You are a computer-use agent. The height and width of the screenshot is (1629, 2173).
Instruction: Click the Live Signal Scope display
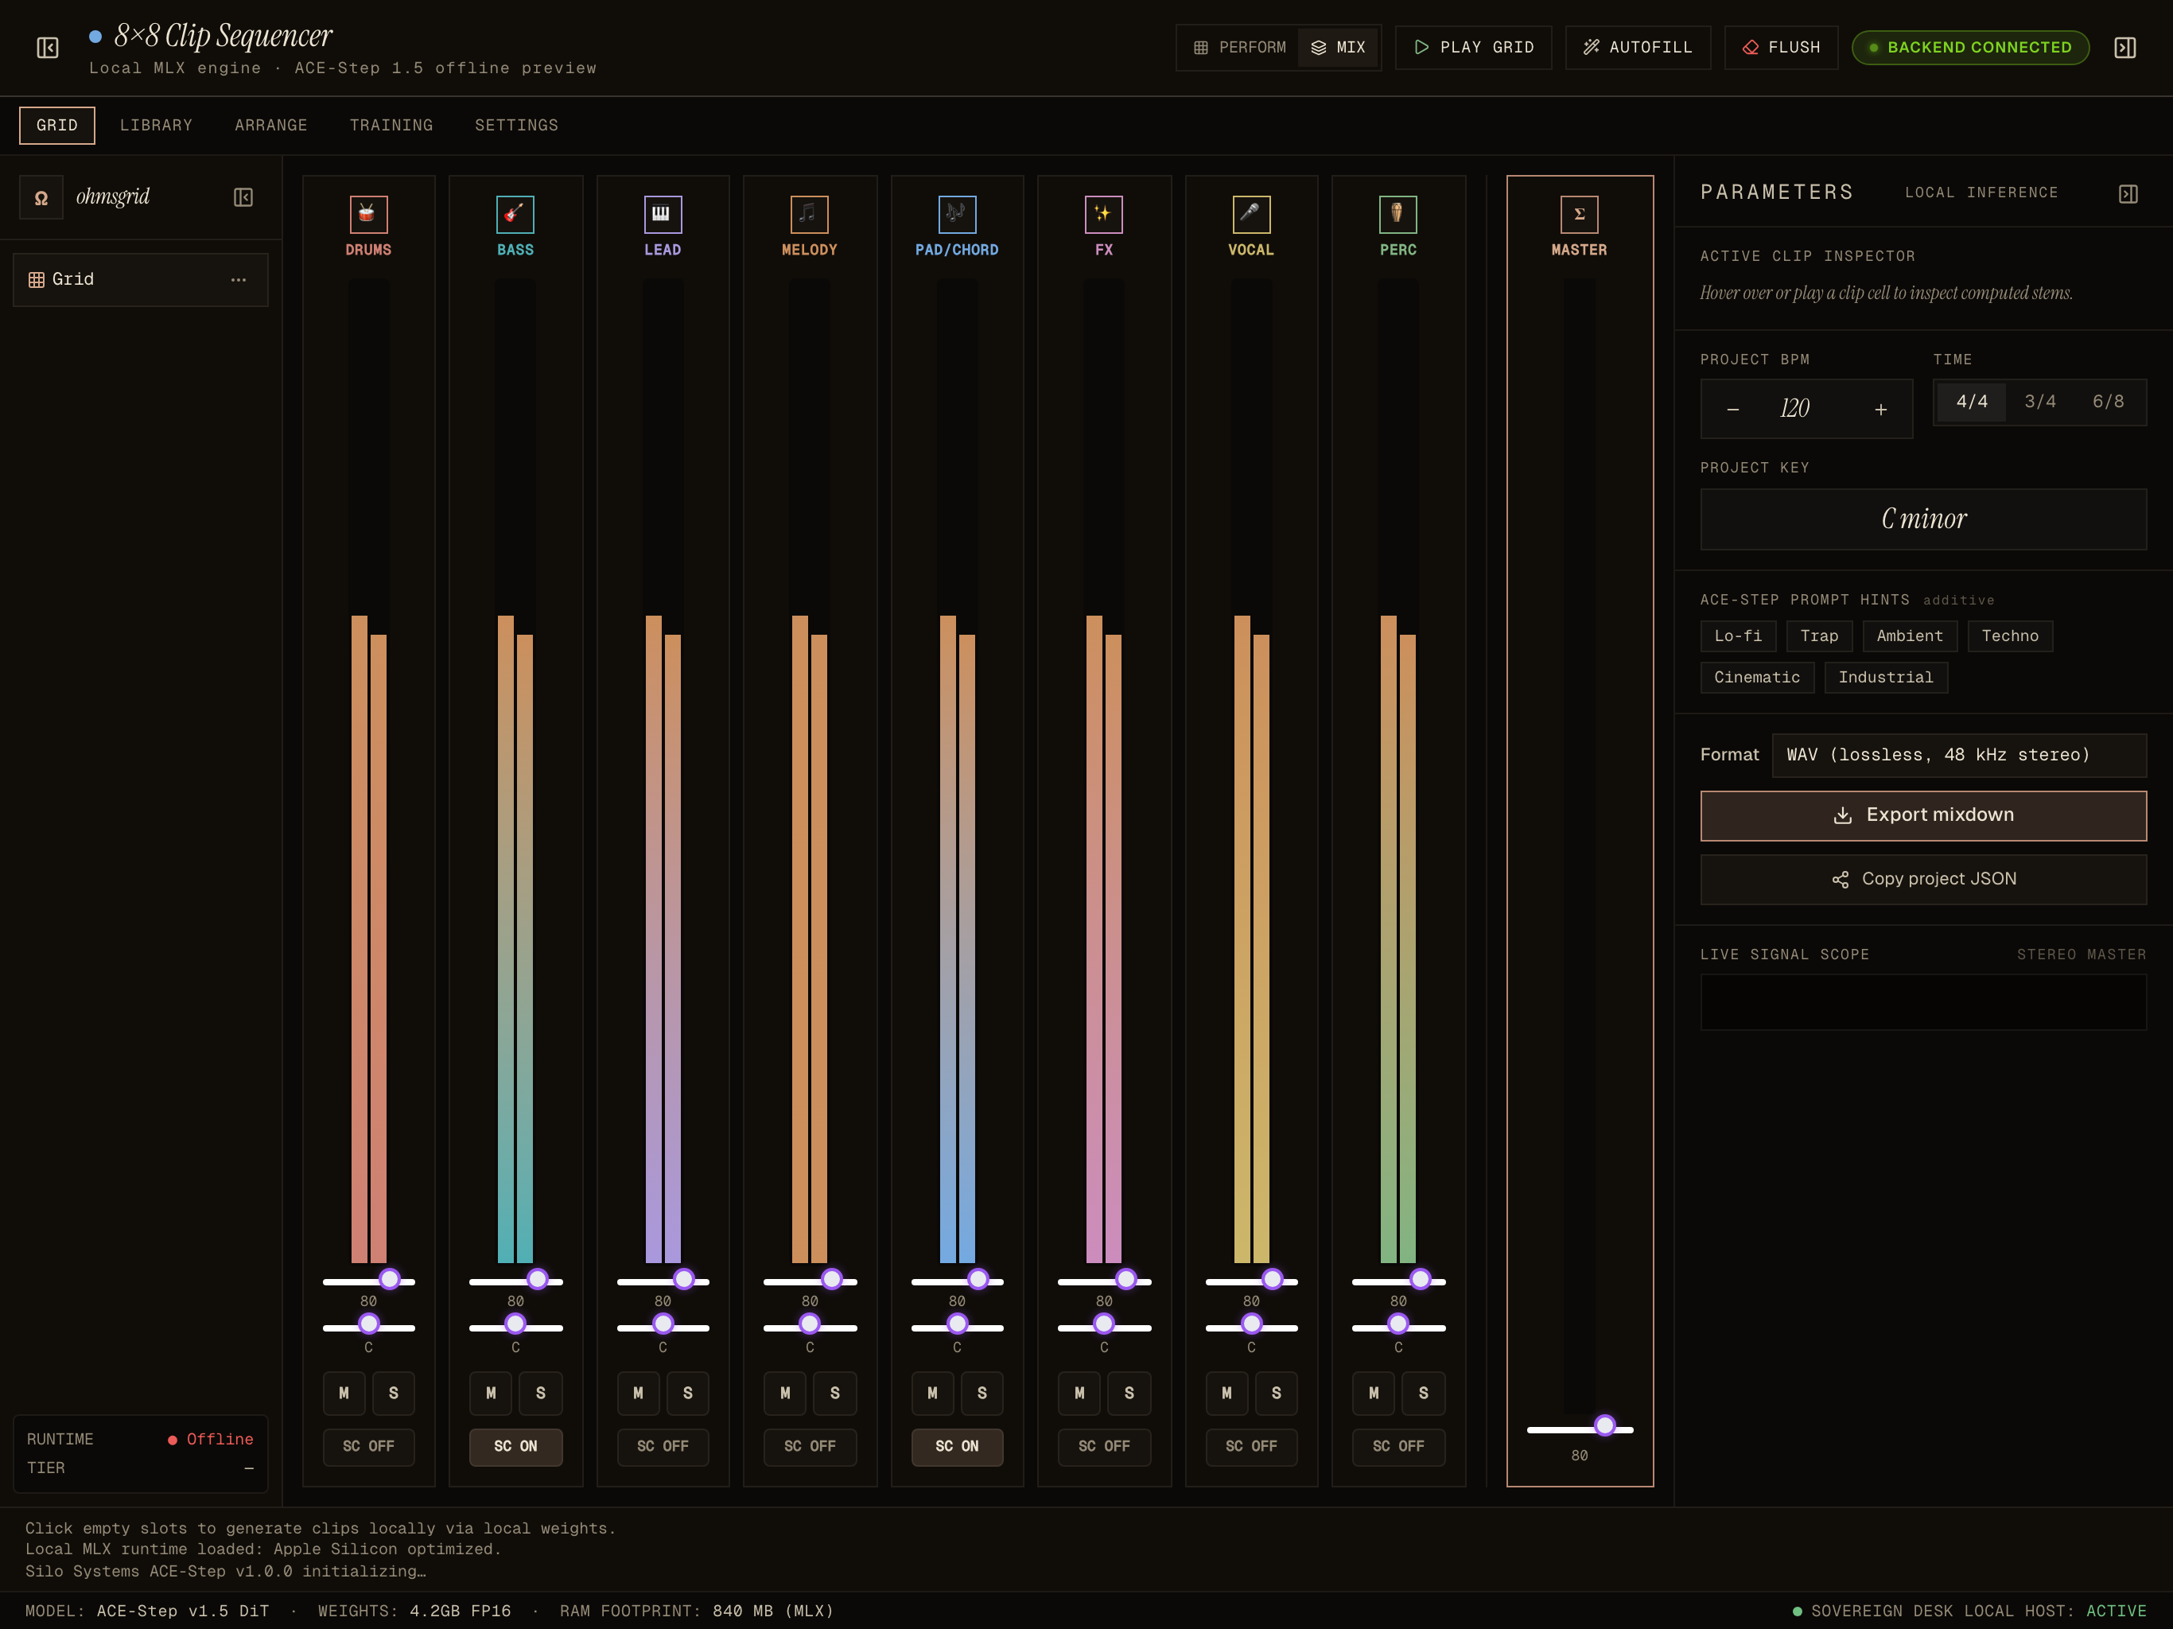(x=1922, y=1002)
